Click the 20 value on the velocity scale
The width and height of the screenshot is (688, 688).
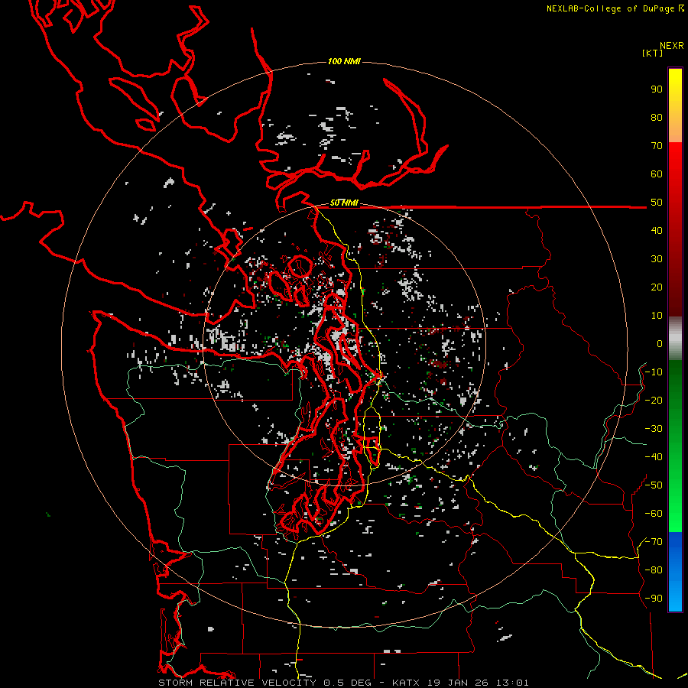(657, 287)
